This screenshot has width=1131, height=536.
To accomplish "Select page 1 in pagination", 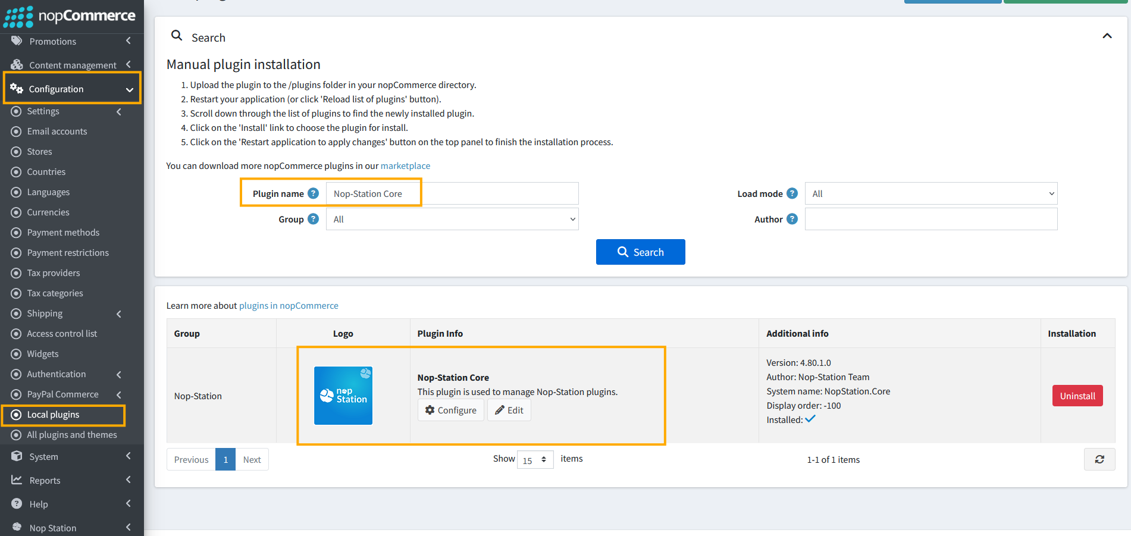I will click(x=225, y=459).
